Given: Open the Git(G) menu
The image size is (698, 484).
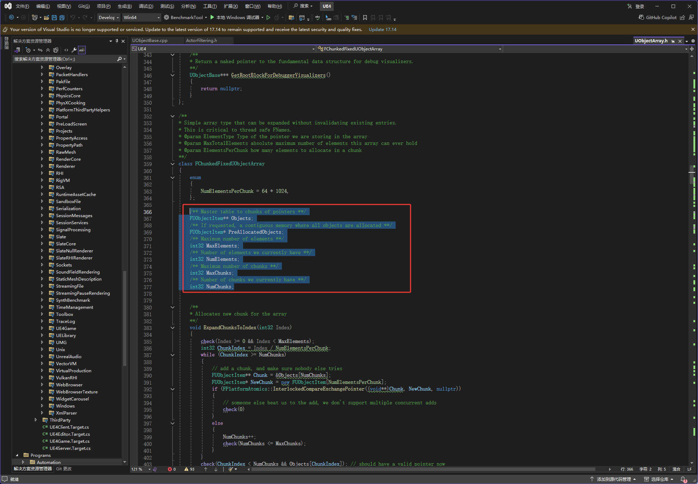Looking at the screenshot, I should (84, 6).
